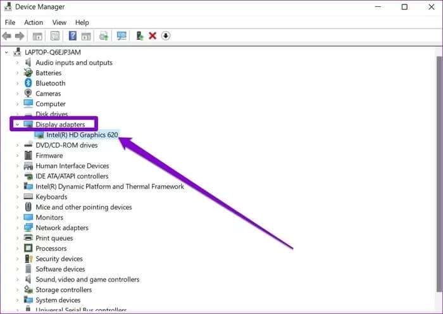Click the Firmware chip icon
Screen dimensions: 443x314
tap(28, 155)
